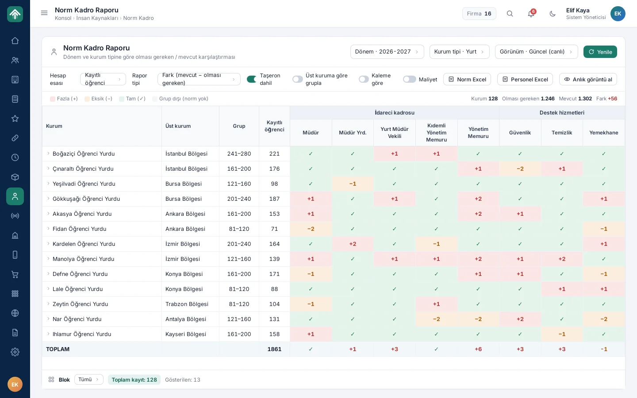Click the Yenile refresh button
This screenshot has width=637, height=398.
pos(600,52)
